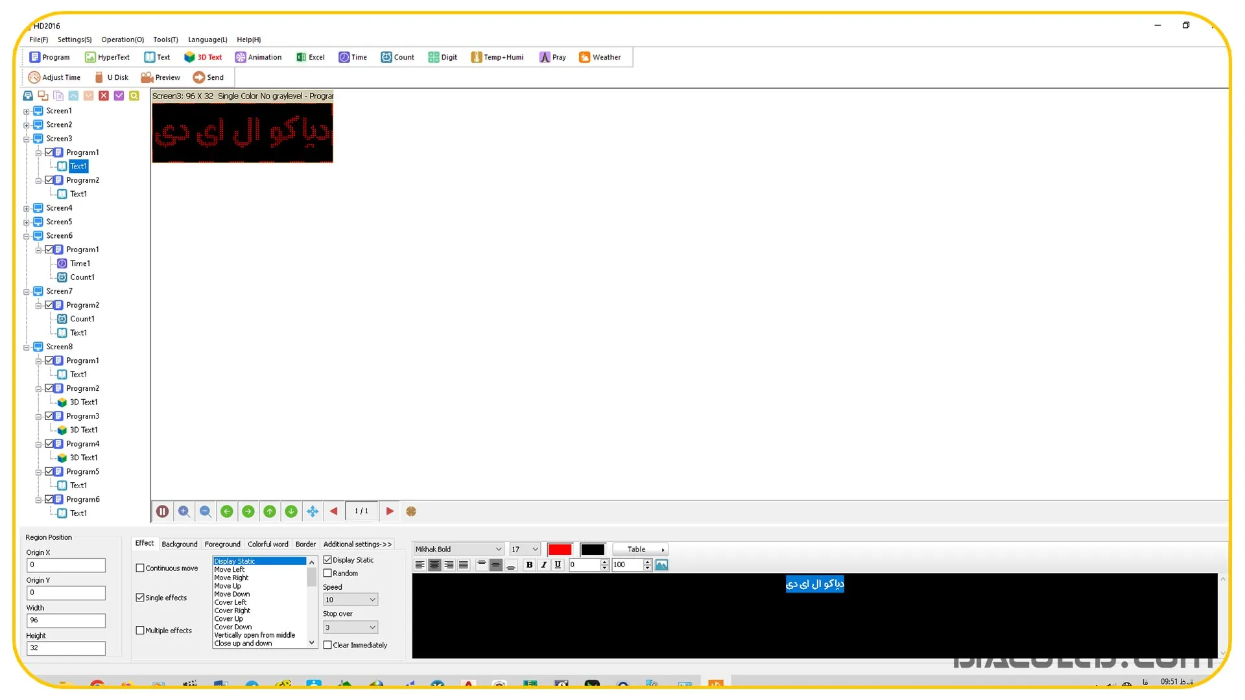Export program to U Disk
The height and width of the screenshot is (700, 1245).
click(111, 77)
